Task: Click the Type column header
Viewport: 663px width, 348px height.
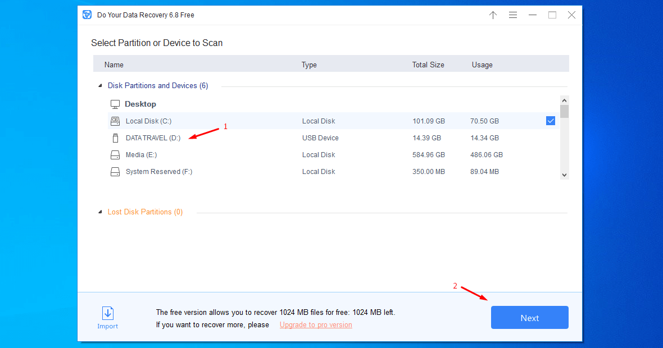Action: (309, 65)
